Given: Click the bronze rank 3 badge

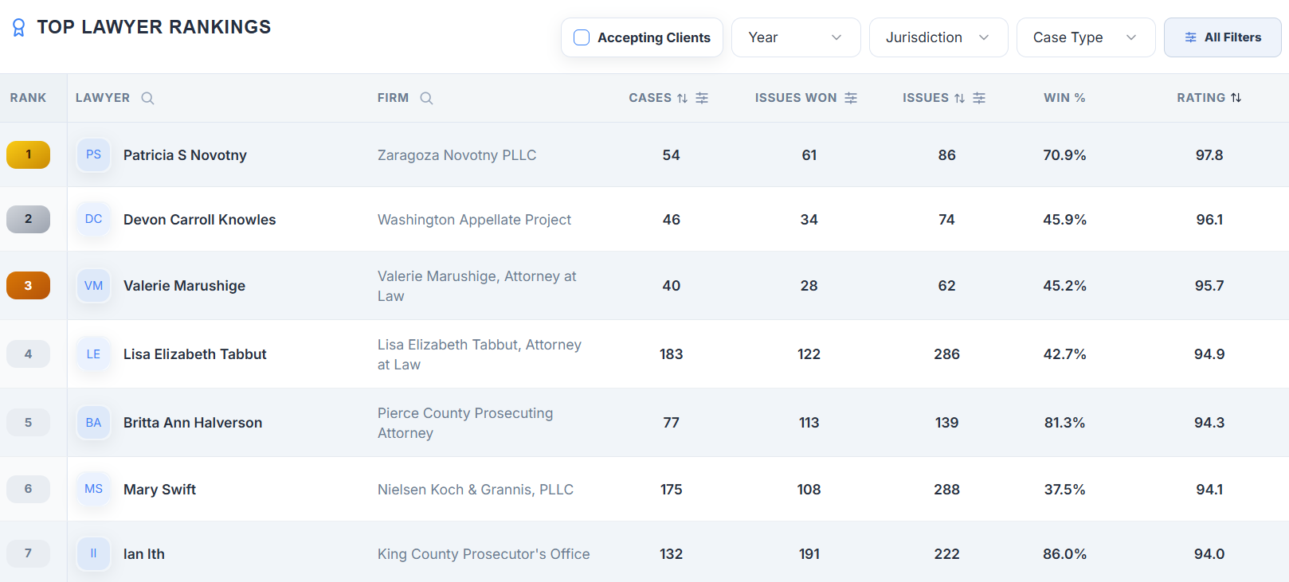Looking at the screenshot, I should point(28,285).
